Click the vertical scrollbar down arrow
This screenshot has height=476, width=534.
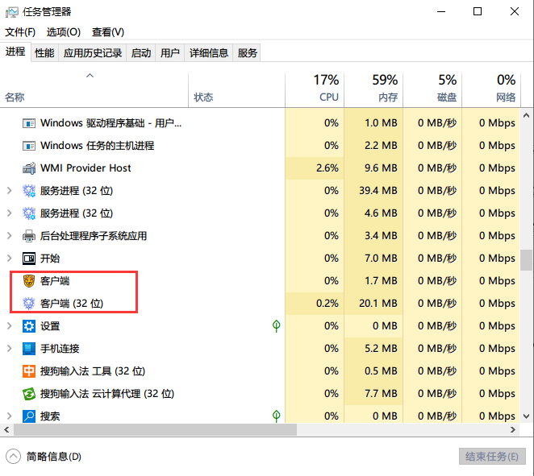coord(527,416)
